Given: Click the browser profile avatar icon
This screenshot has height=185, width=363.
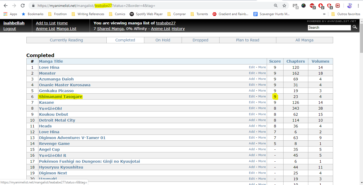Looking at the screenshot, I should [x=350, y=6].
